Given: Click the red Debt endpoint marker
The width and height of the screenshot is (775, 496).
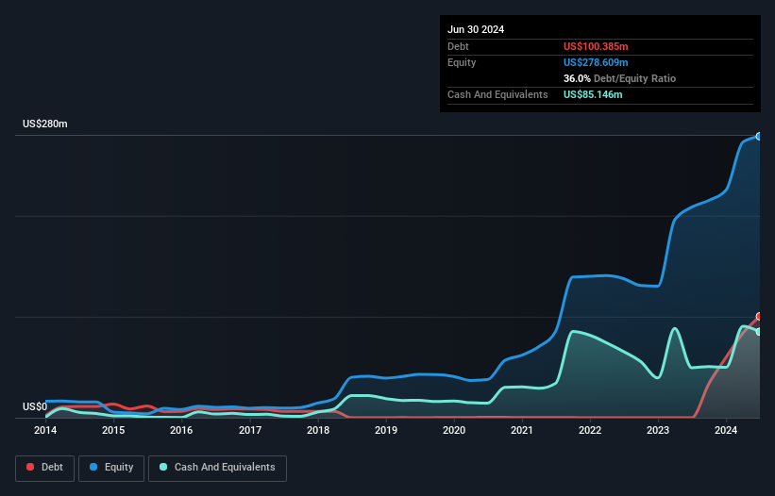Looking at the screenshot, I should click(x=759, y=316).
